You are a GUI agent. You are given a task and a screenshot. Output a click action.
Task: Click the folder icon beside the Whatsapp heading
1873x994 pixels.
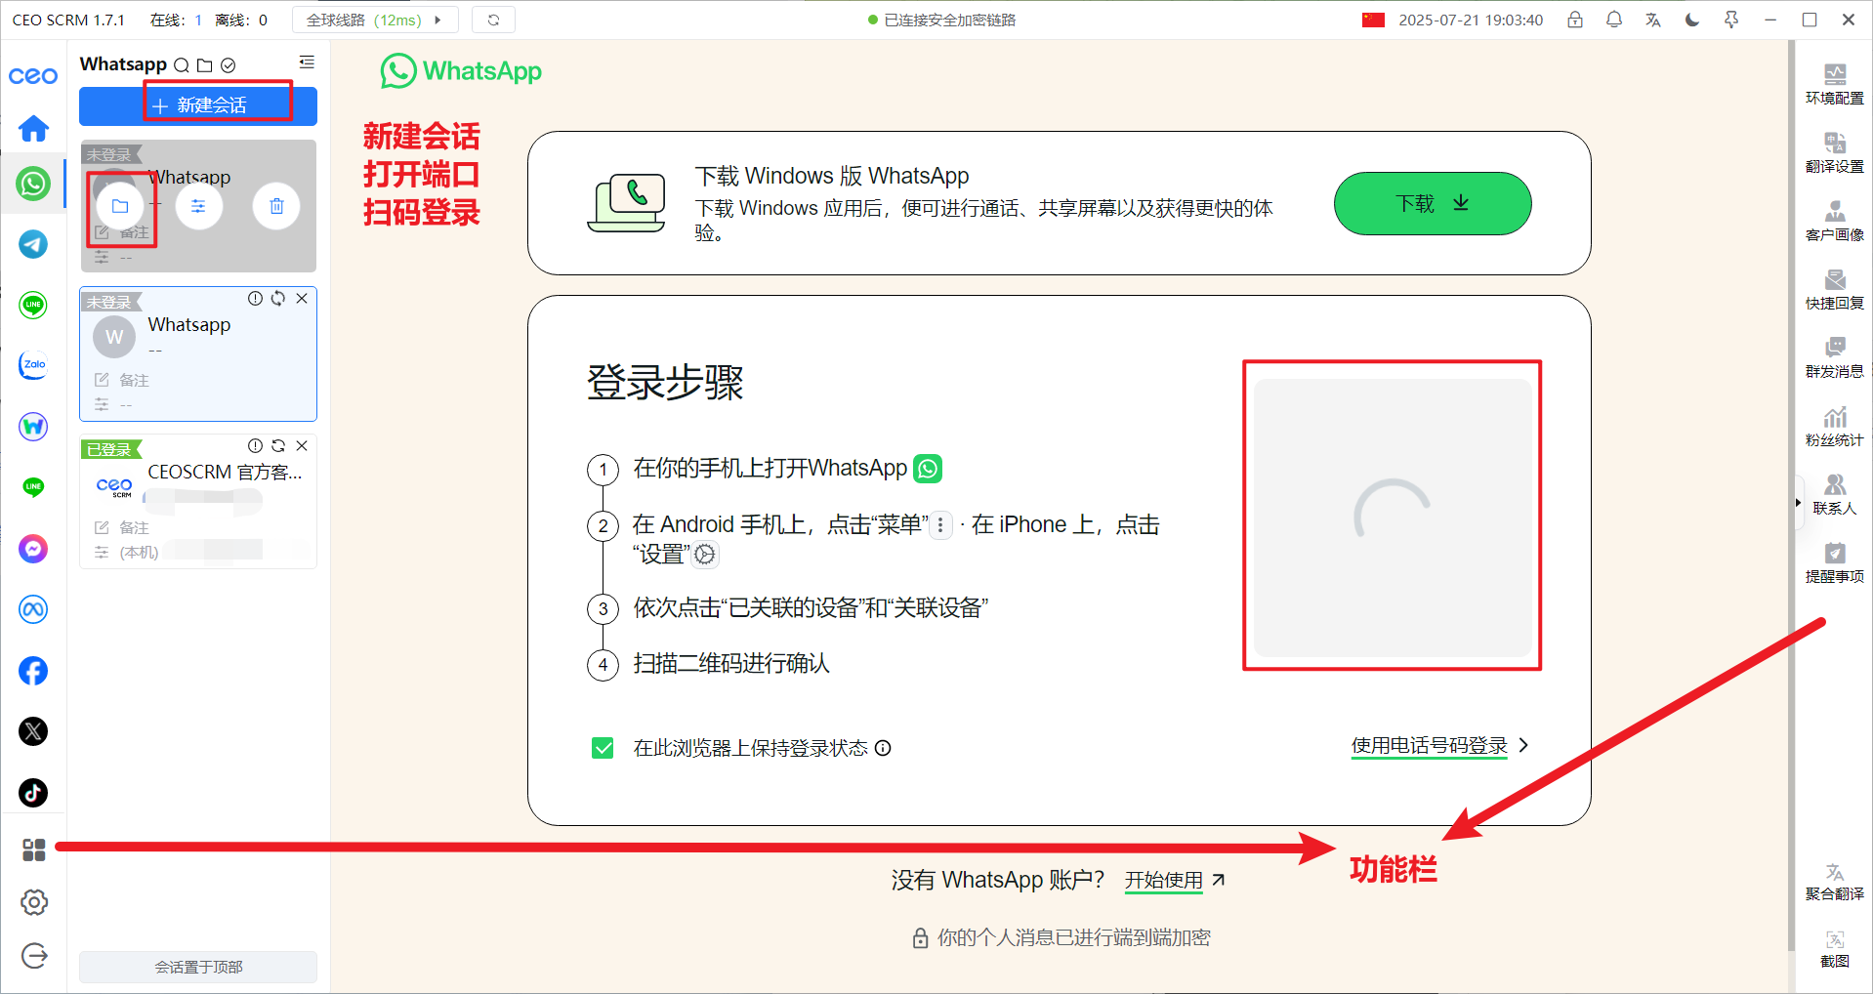[204, 65]
